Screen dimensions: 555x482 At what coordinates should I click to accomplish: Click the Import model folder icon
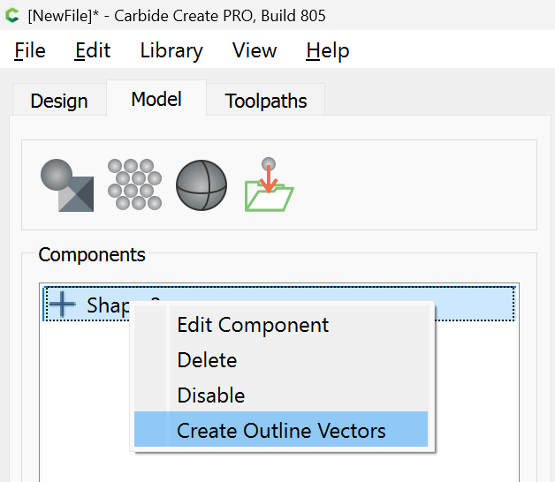pos(269,185)
